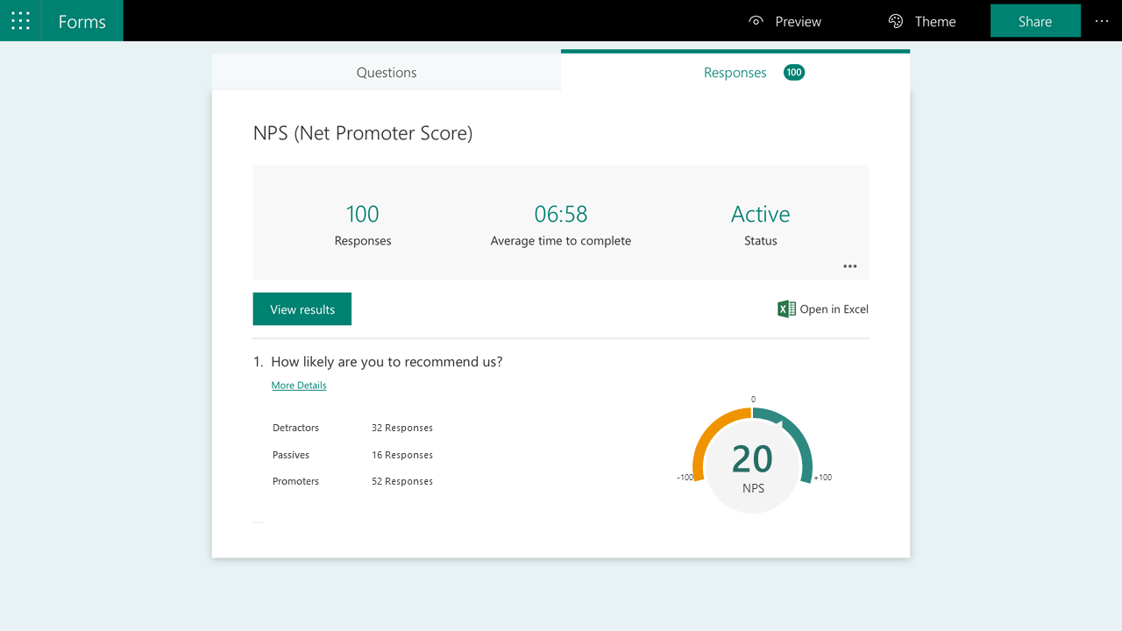This screenshot has width=1122, height=631.
Task: Click the Theme palette icon
Action: 895,21
